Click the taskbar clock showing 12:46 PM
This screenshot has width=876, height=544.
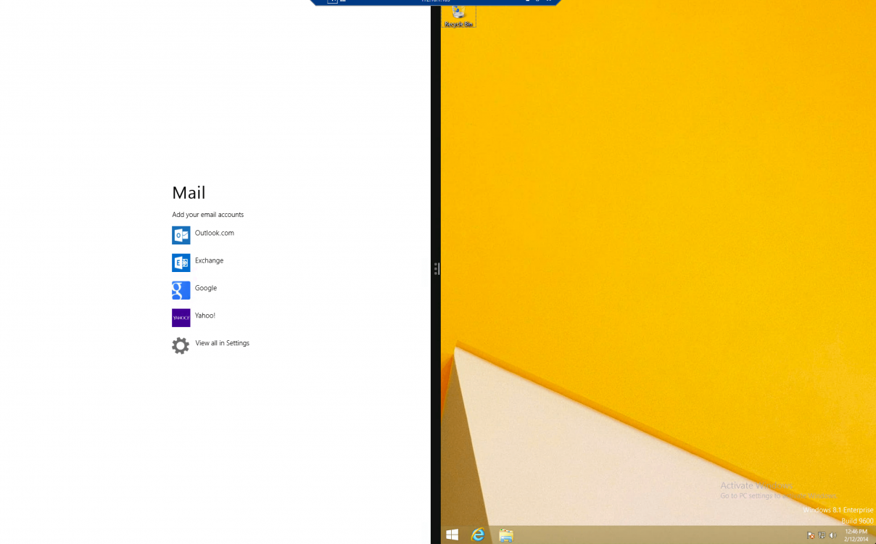point(856,535)
